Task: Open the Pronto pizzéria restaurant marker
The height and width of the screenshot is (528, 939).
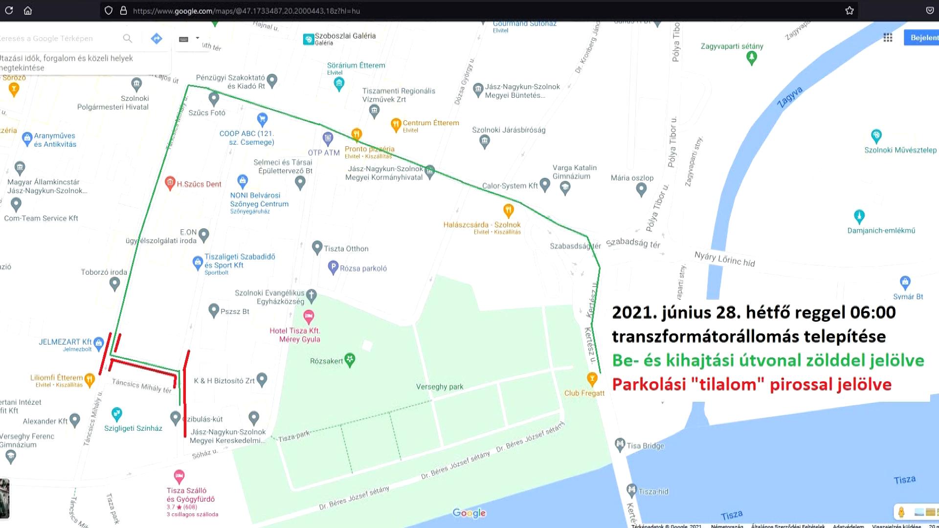Action: (357, 134)
